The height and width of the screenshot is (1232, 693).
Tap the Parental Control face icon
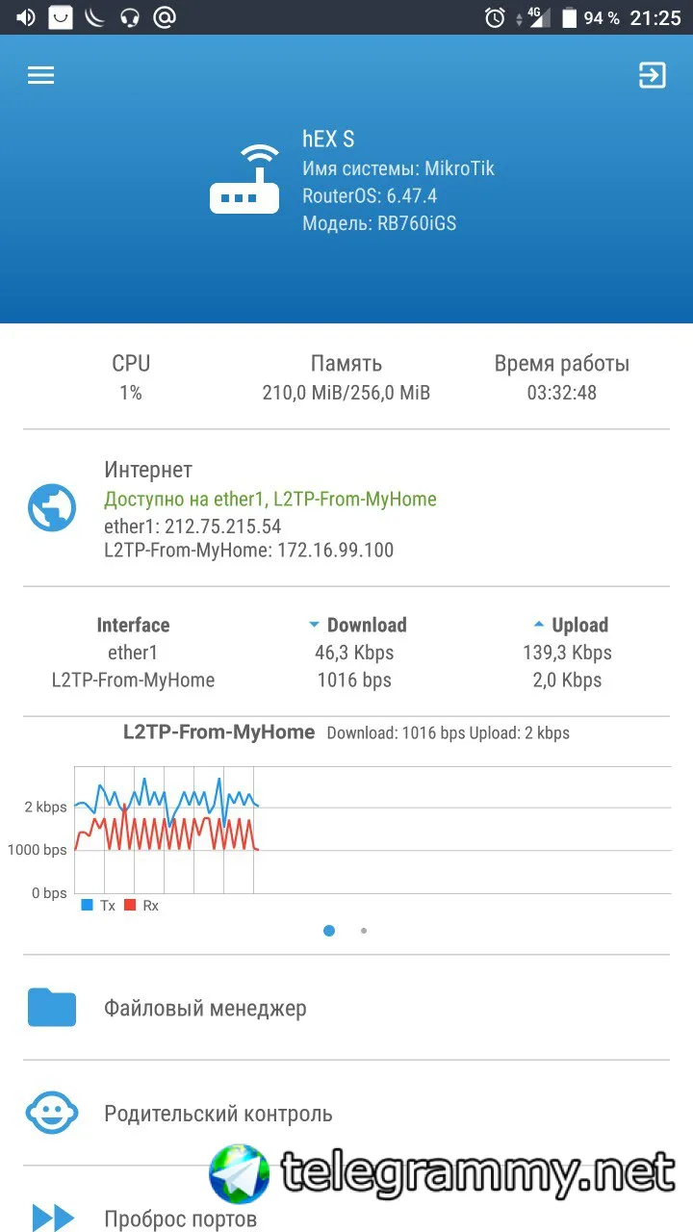[x=52, y=1114]
